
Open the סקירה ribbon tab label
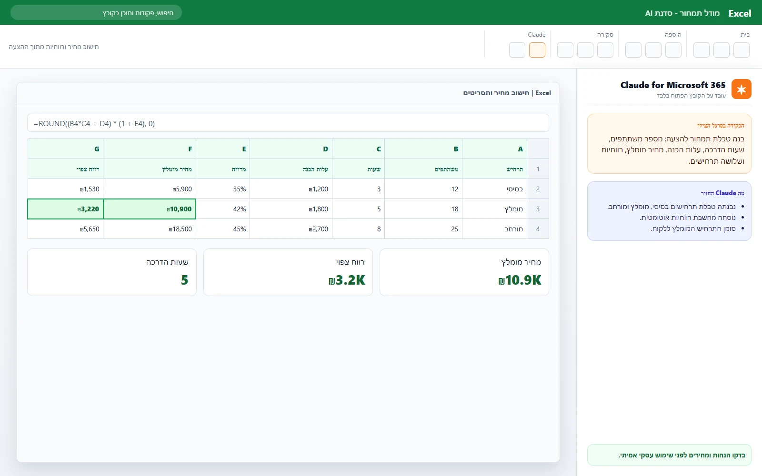click(605, 35)
